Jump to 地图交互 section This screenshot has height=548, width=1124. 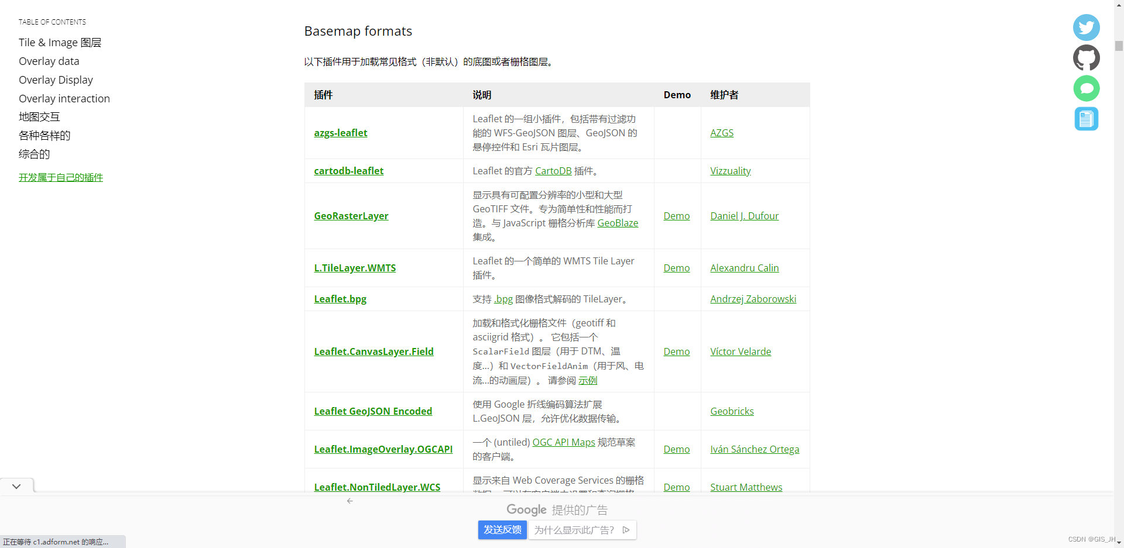point(39,117)
